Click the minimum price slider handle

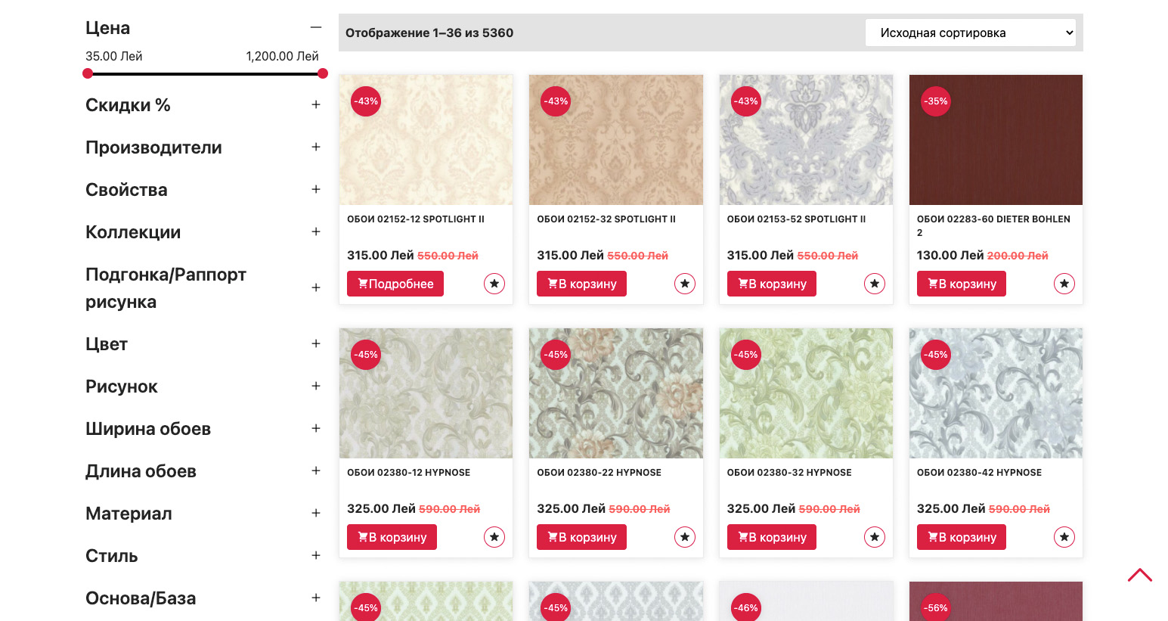pyautogui.click(x=88, y=73)
